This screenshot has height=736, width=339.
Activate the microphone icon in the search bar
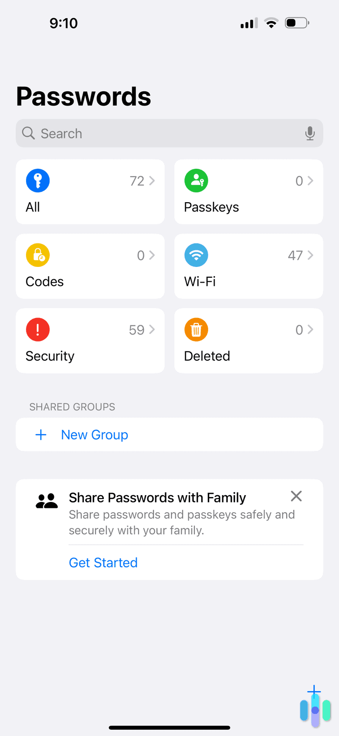(x=310, y=133)
